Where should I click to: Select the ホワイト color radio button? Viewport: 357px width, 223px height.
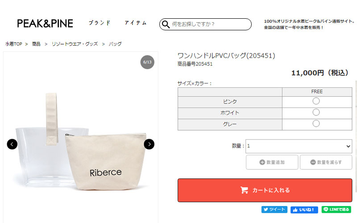[316, 112]
